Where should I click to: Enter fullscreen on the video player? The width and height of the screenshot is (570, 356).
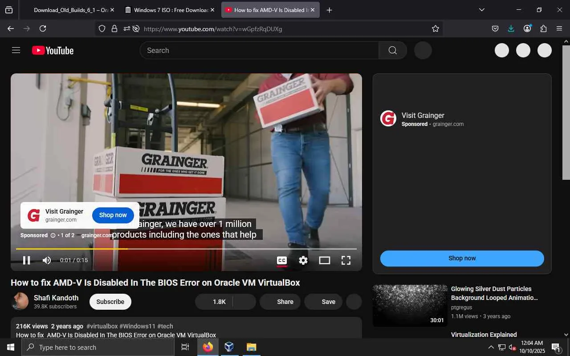346,260
